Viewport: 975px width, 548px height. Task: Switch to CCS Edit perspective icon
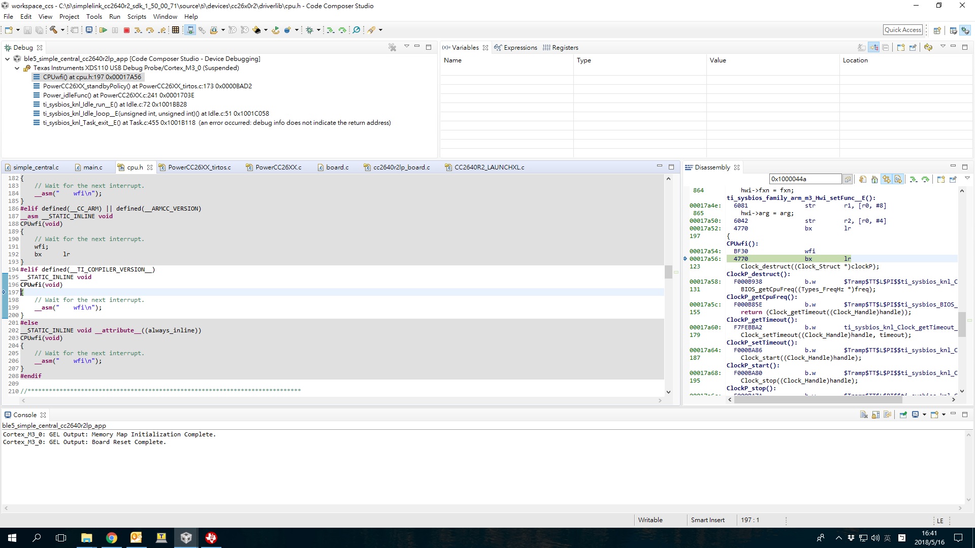[953, 30]
